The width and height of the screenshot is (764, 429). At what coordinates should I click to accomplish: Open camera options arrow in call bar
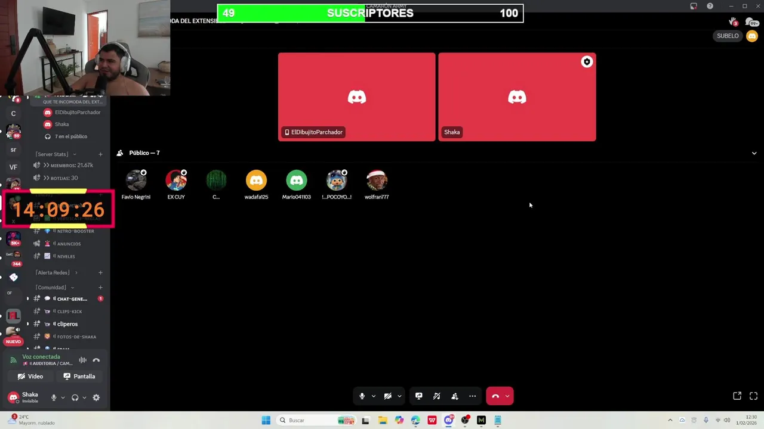tap(399, 396)
